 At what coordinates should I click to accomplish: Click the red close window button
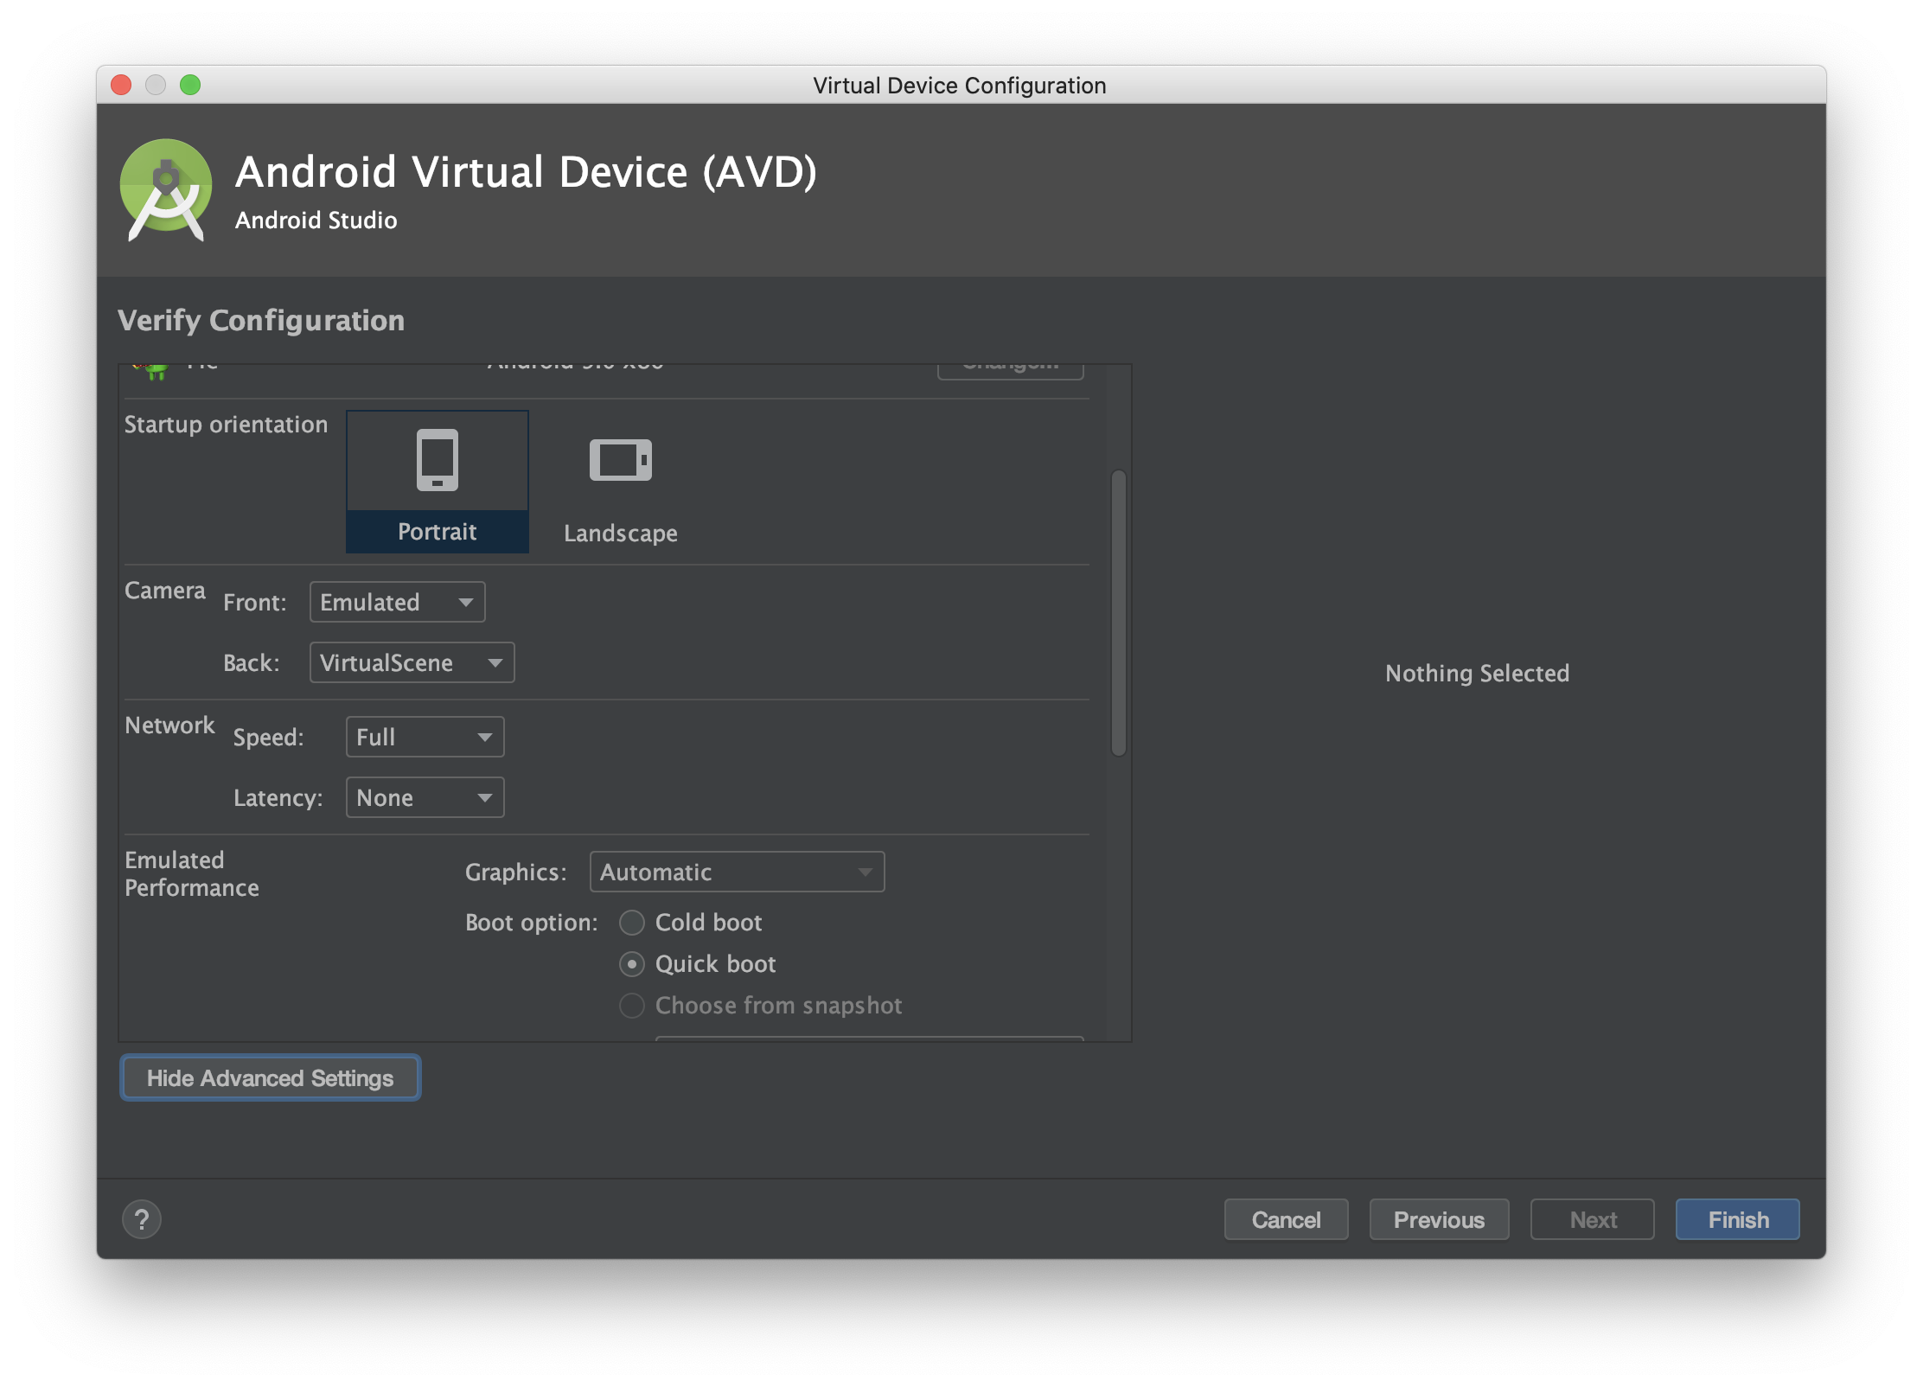coord(121,85)
